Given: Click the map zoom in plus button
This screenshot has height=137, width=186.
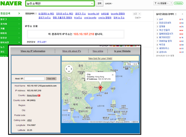Looking at the screenshot, I should click(69, 78).
